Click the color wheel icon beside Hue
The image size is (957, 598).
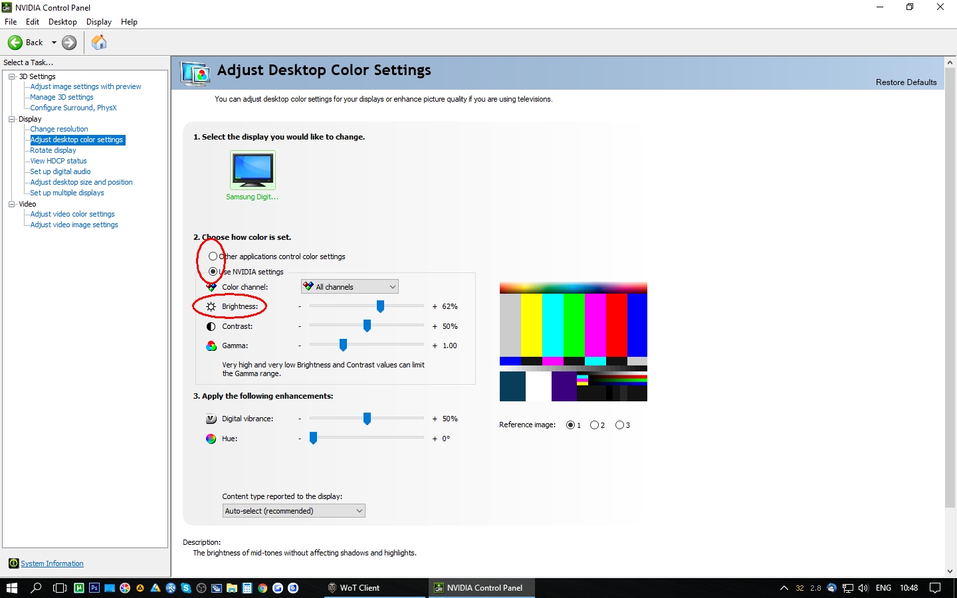(211, 439)
